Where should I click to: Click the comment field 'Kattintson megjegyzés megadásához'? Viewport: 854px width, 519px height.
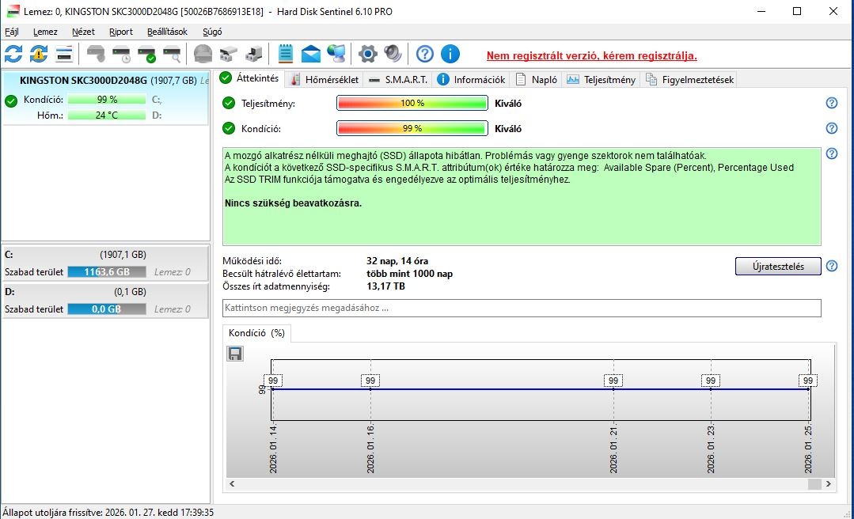pos(522,308)
